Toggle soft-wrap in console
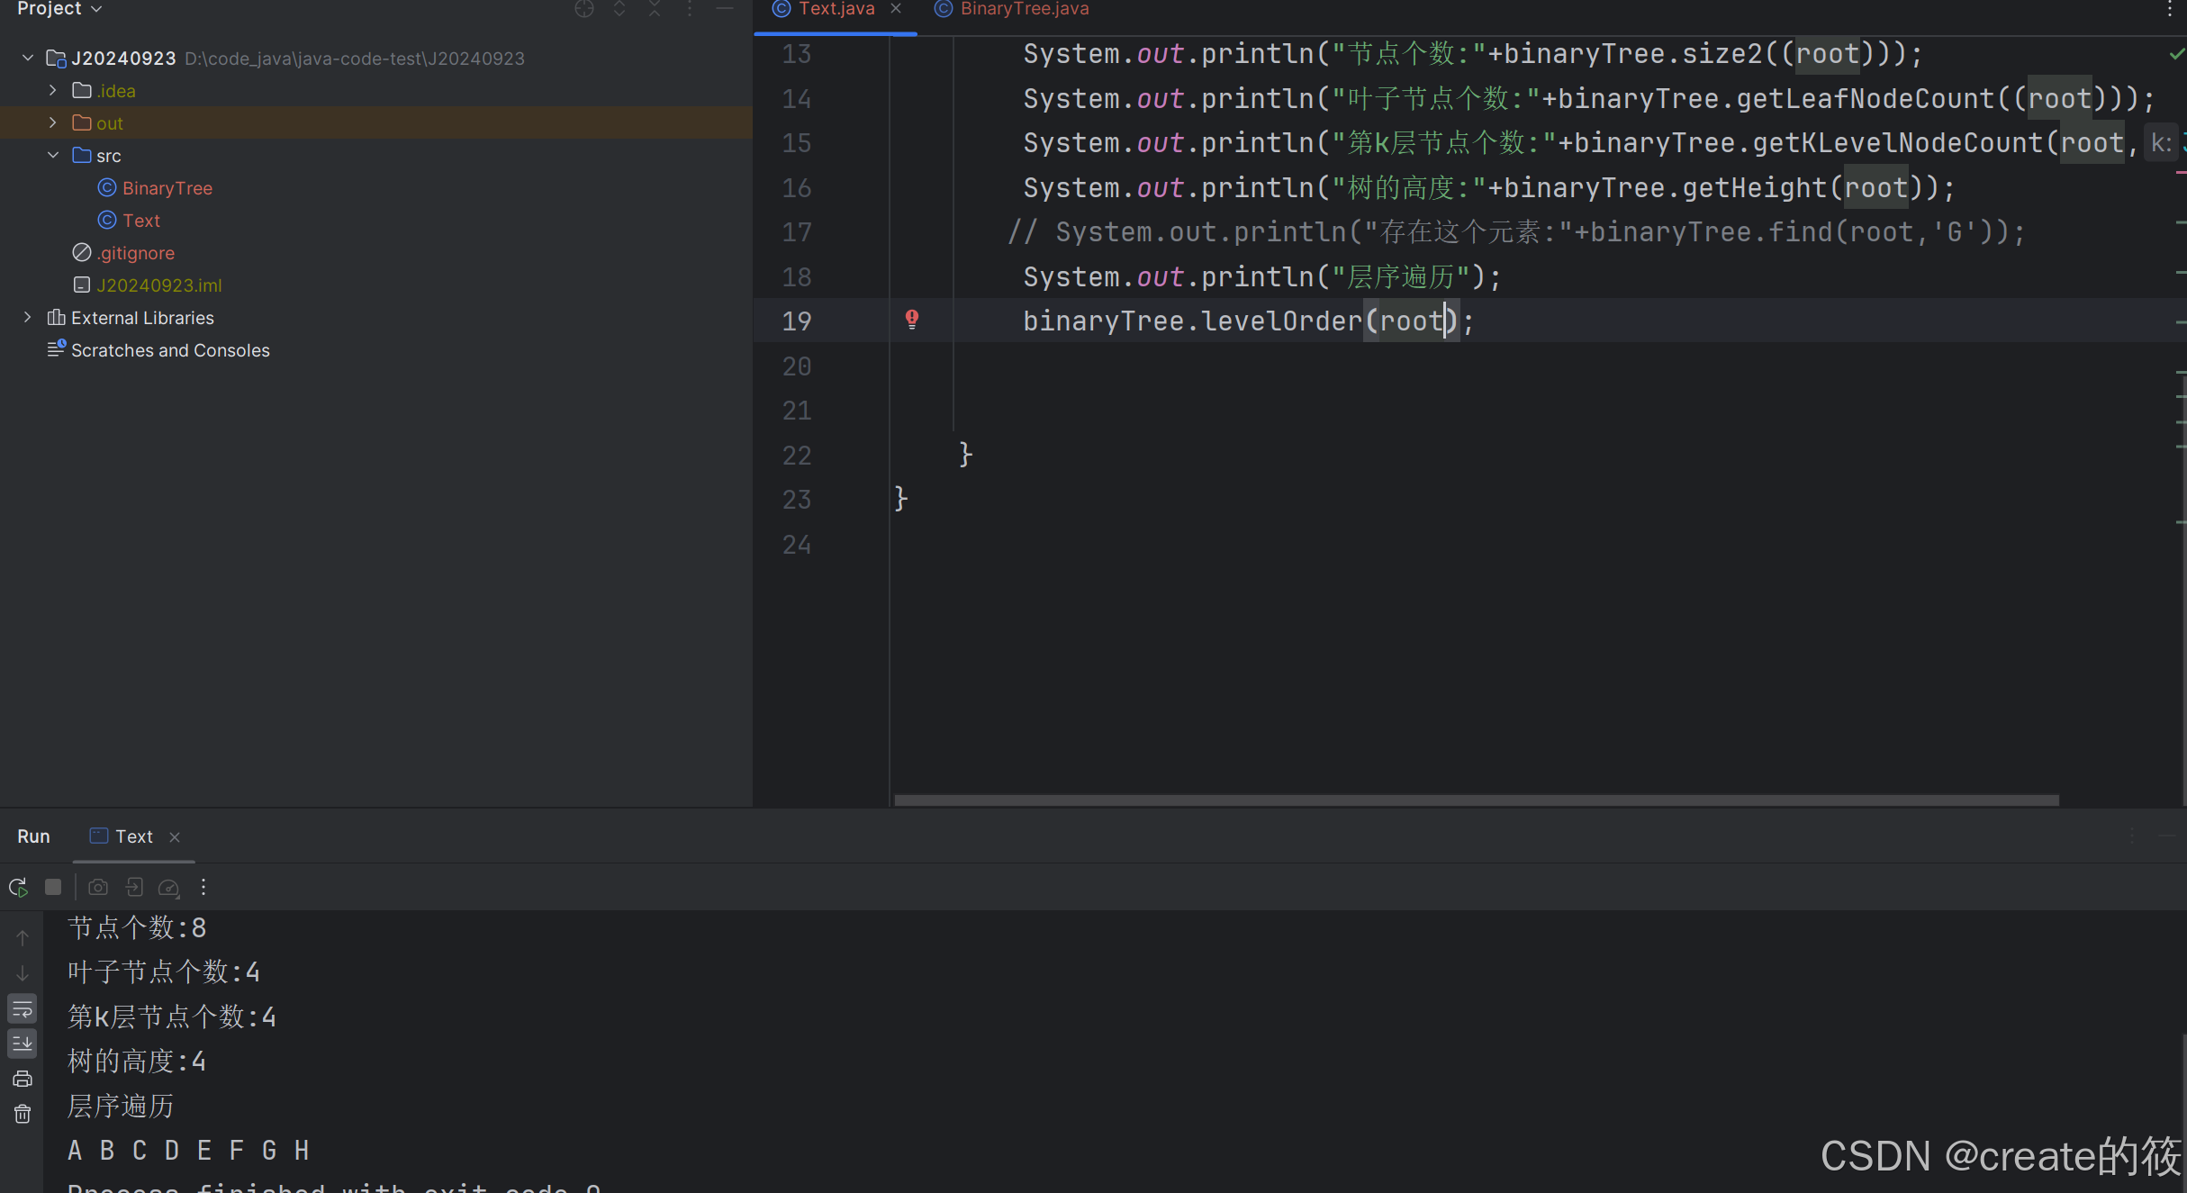The image size is (2187, 1193). [23, 1009]
